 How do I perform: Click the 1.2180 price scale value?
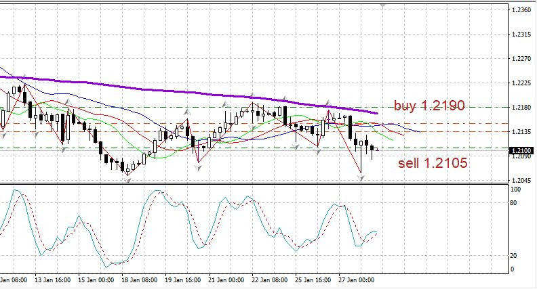(521, 108)
